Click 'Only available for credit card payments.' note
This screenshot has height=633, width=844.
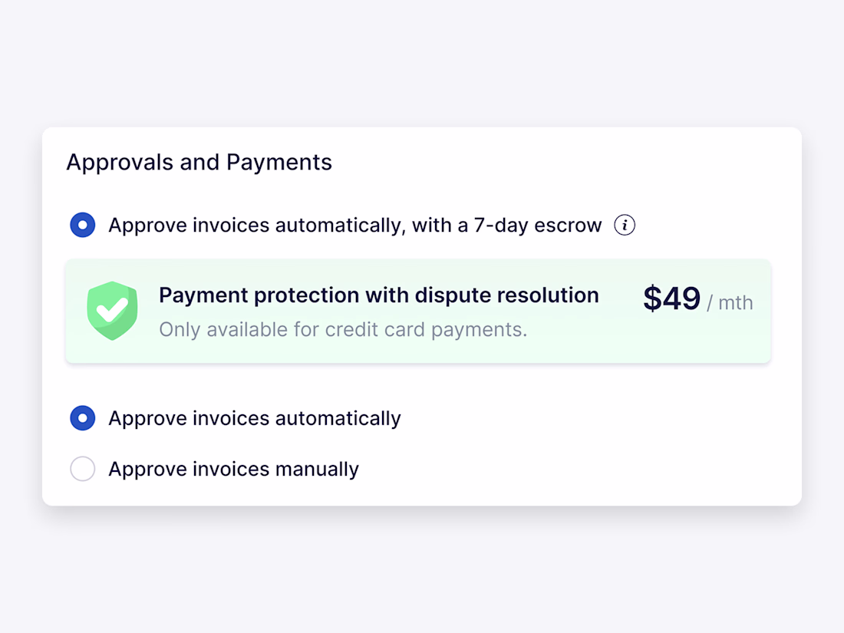pyautogui.click(x=343, y=330)
